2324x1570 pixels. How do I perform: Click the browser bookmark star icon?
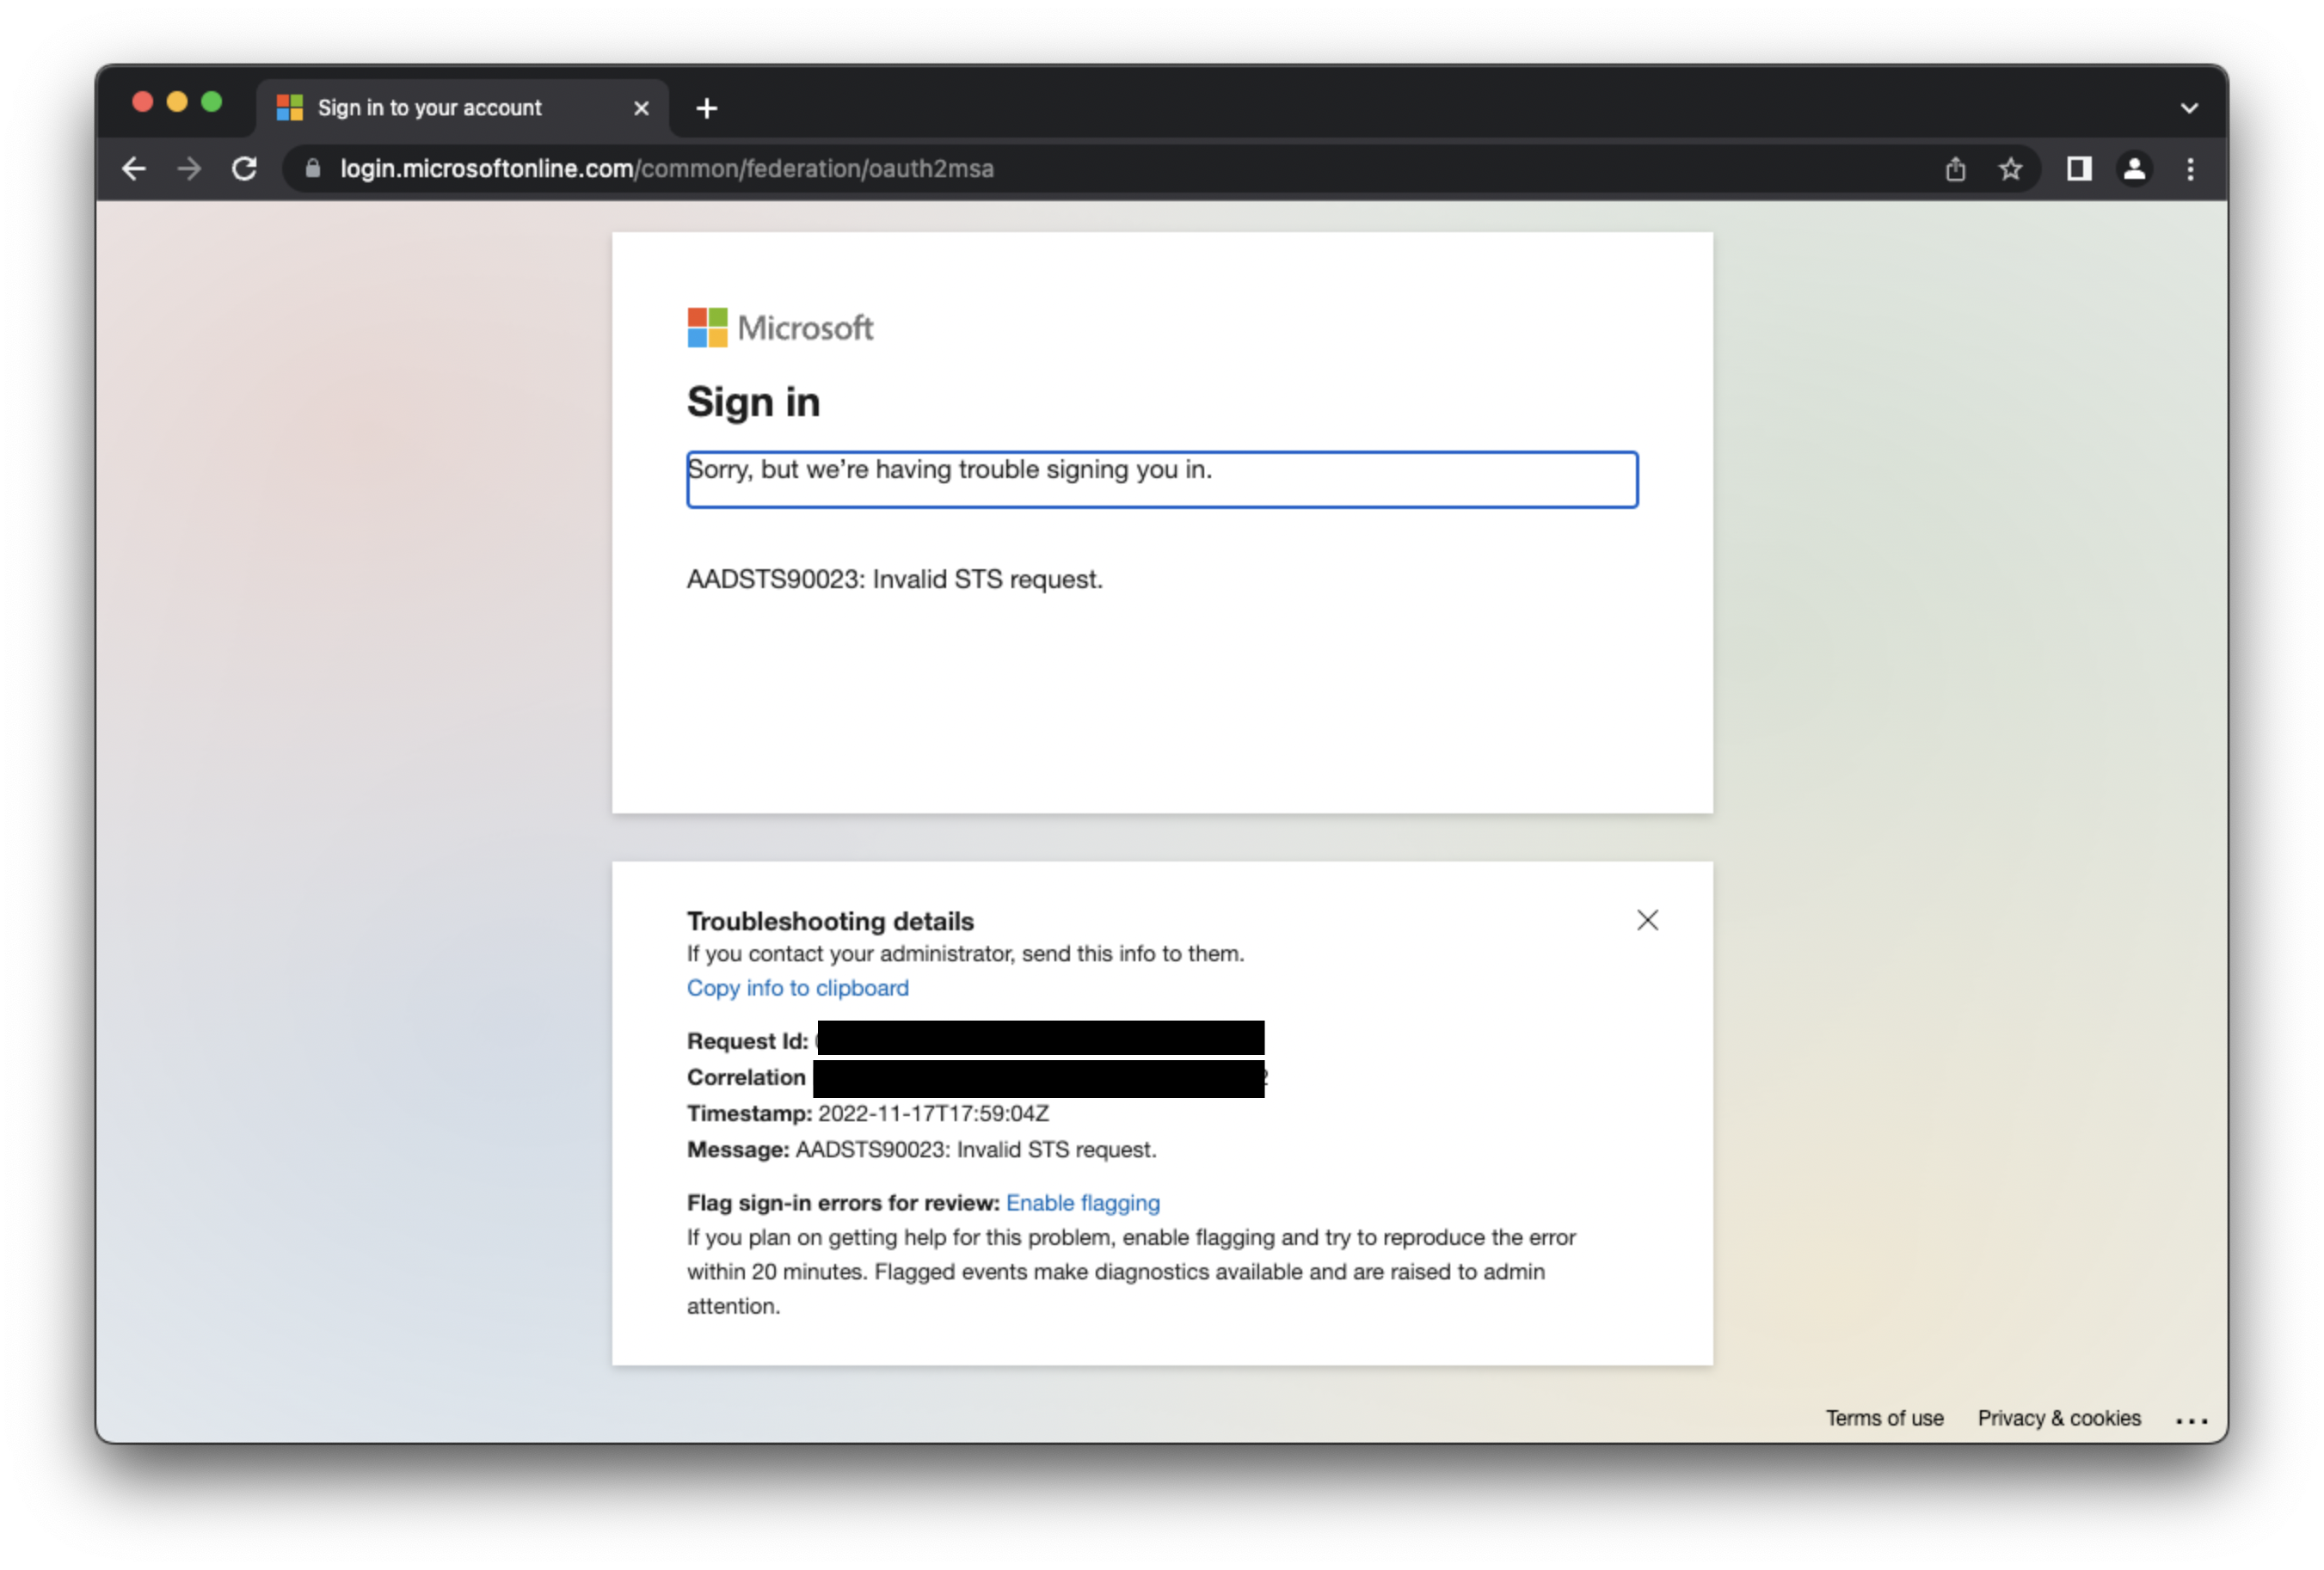pyautogui.click(x=2014, y=170)
